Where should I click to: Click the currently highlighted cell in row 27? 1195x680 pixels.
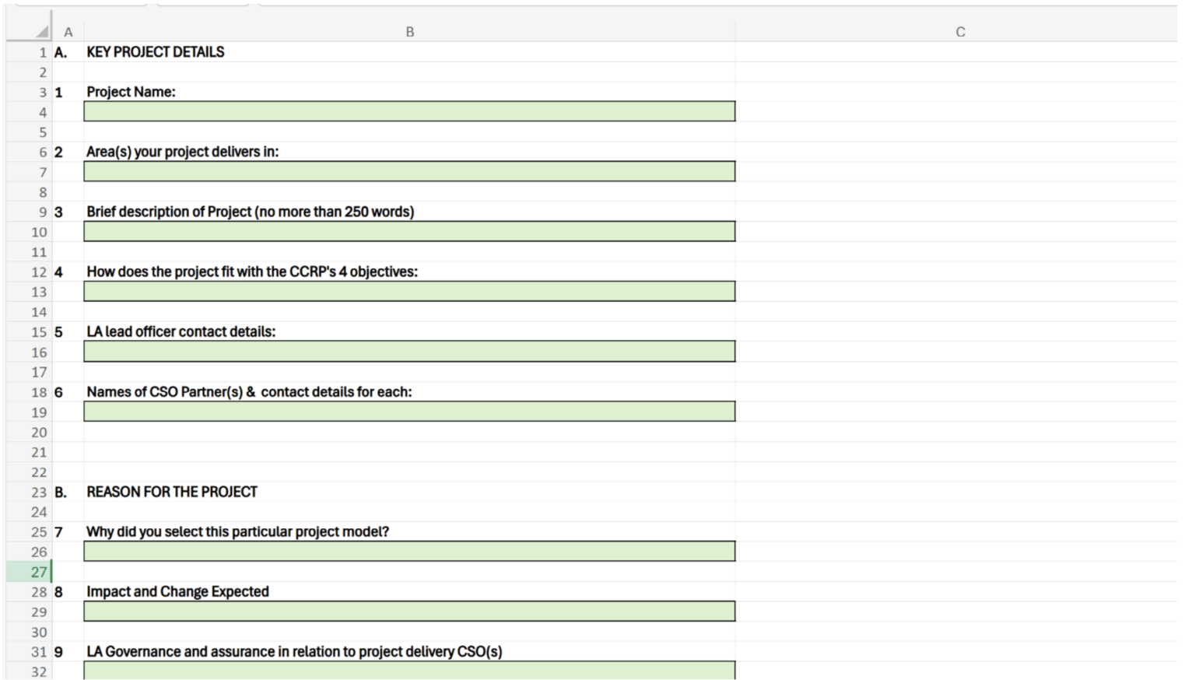pos(67,571)
